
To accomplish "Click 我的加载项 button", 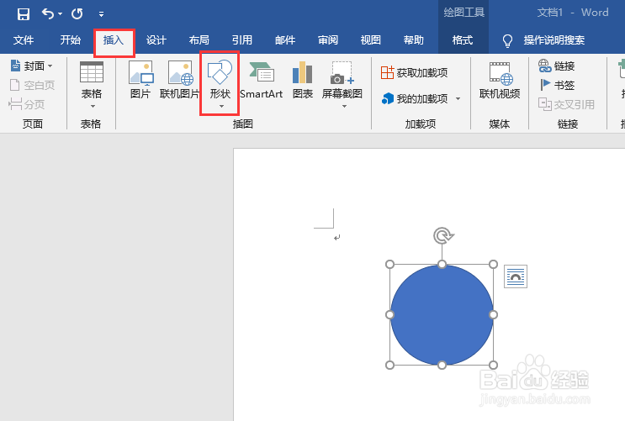I will [x=414, y=98].
